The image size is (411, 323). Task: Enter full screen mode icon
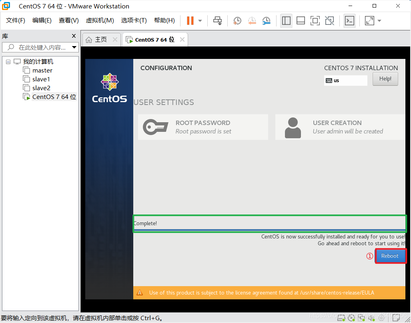click(x=315, y=21)
